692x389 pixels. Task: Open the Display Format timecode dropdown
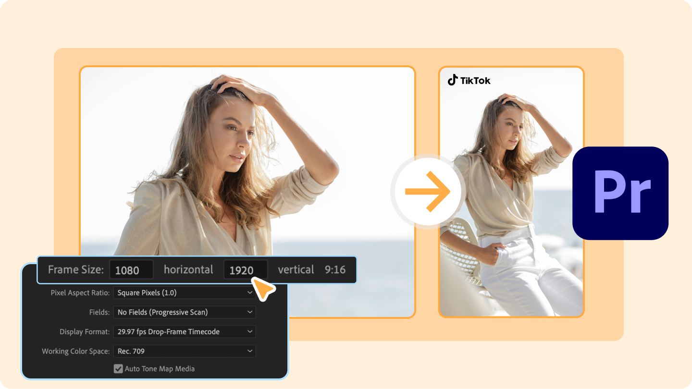185,332
